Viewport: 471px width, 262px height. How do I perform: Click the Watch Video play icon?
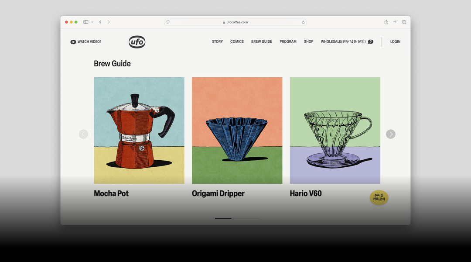73,42
